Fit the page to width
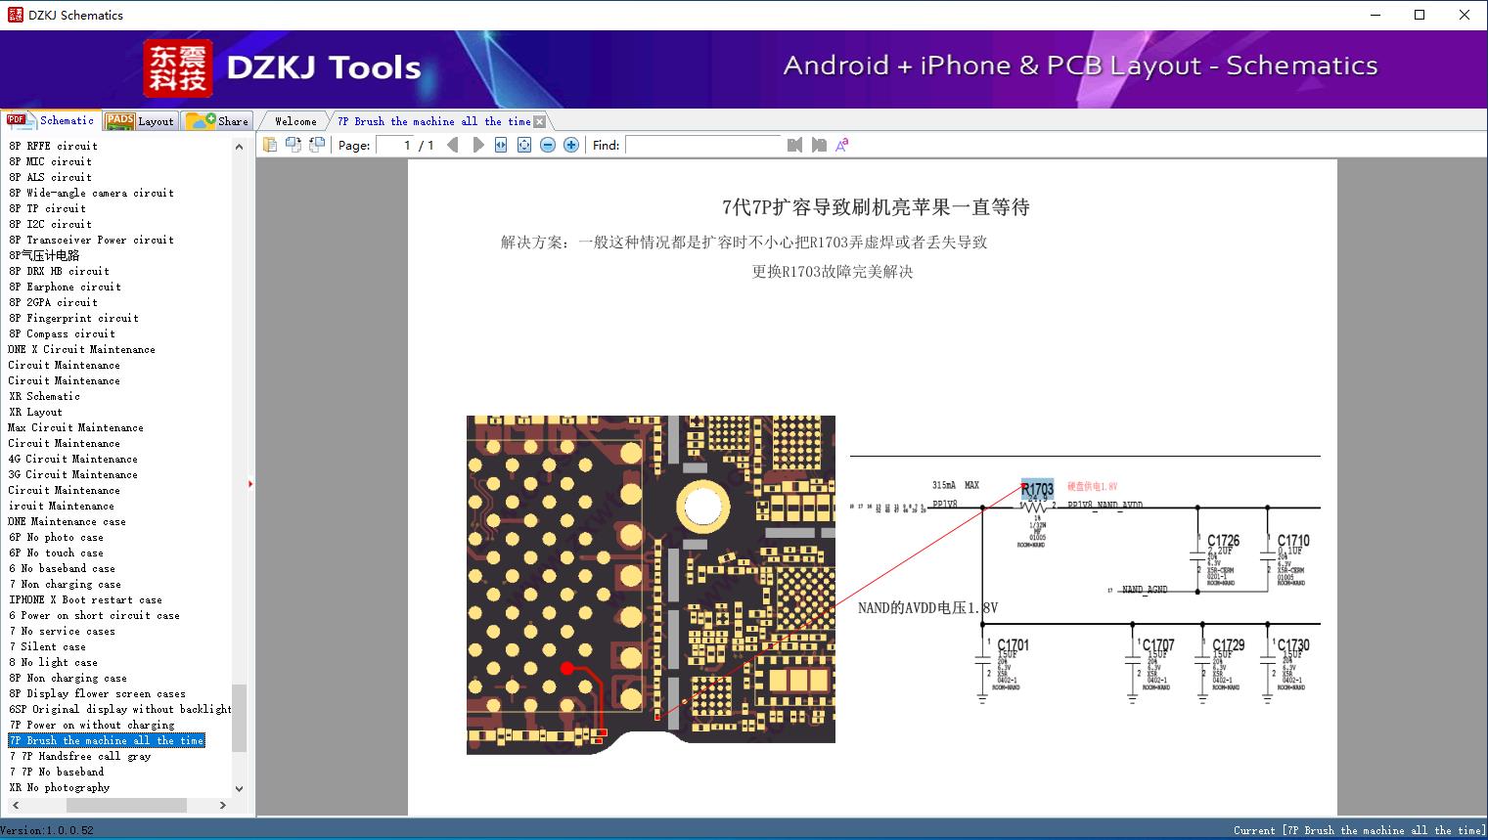 point(501,145)
